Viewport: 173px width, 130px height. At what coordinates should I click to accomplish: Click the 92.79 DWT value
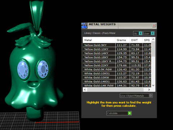pos(135,86)
